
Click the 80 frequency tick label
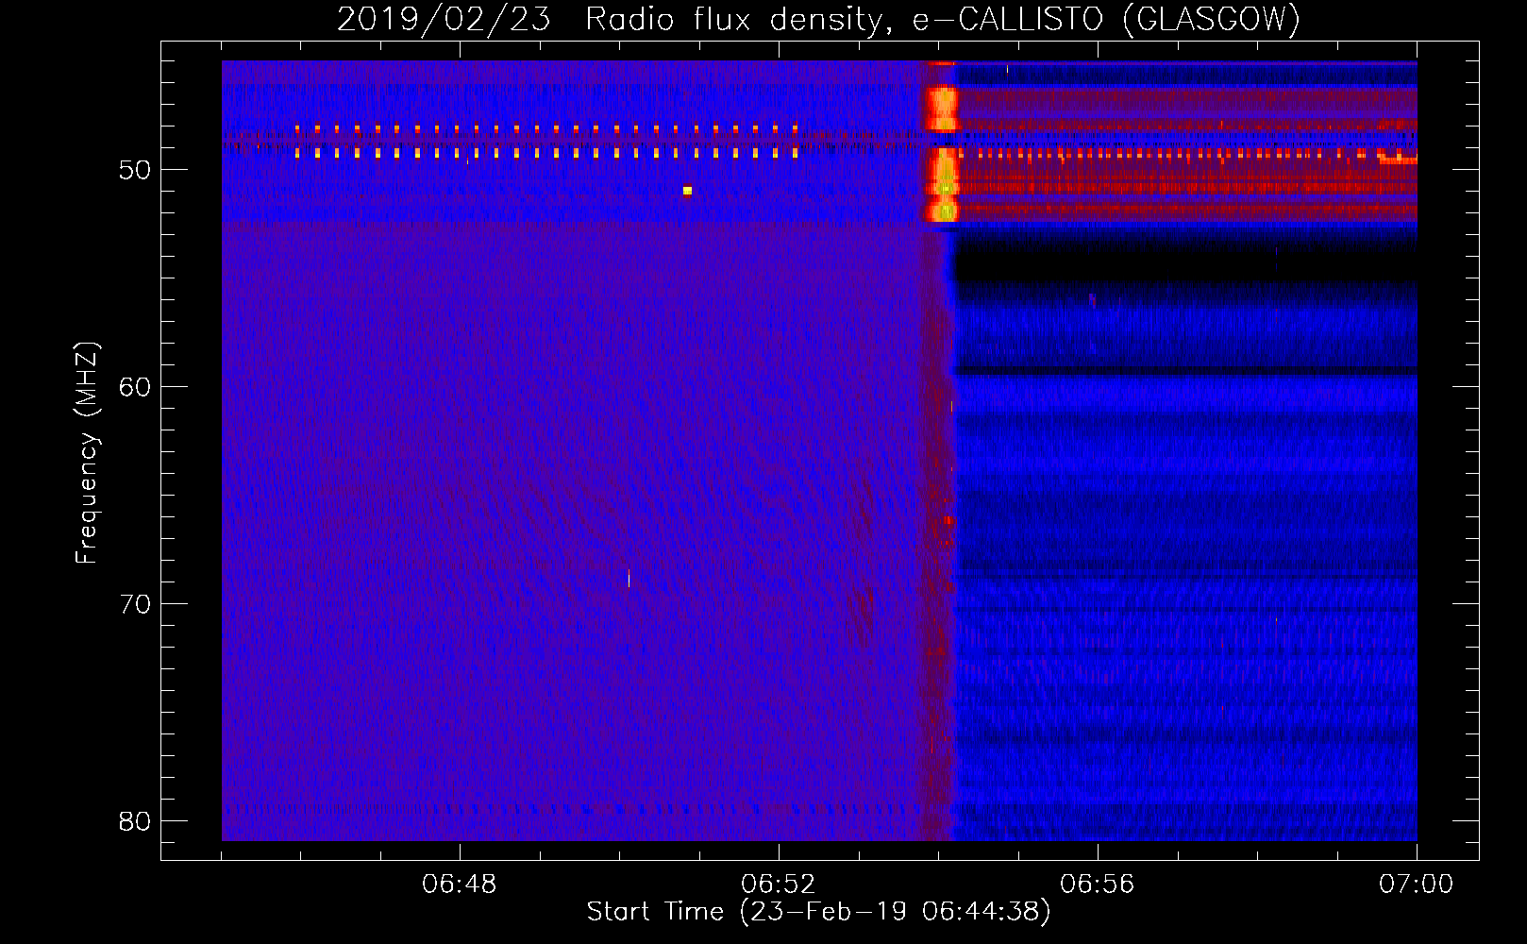click(135, 821)
